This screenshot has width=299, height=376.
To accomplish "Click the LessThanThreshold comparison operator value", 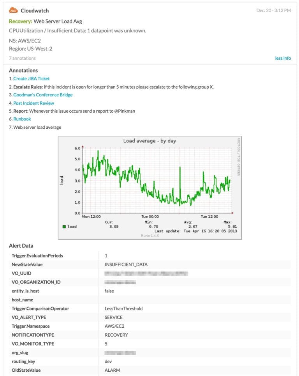I will (x=123, y=309).
